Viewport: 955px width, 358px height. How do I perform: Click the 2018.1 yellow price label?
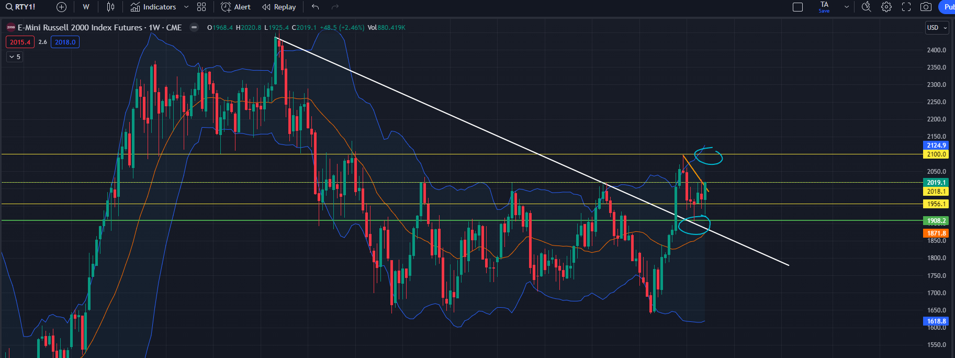coord(936,192)
